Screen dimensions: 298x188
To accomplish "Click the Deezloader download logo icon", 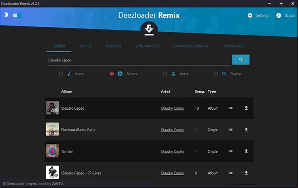I will pyautogui.click(x=149, y=30).
